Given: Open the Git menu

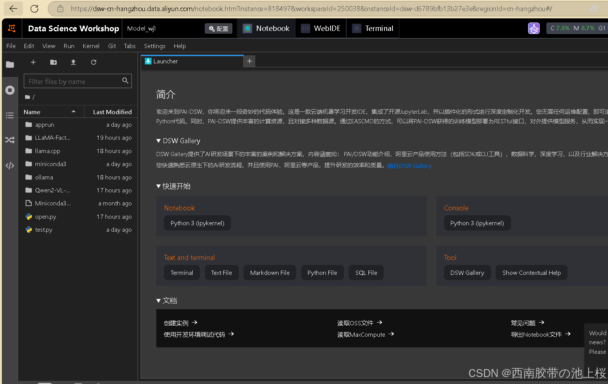Looking at the screenshot, I should (x=112, y=46).
